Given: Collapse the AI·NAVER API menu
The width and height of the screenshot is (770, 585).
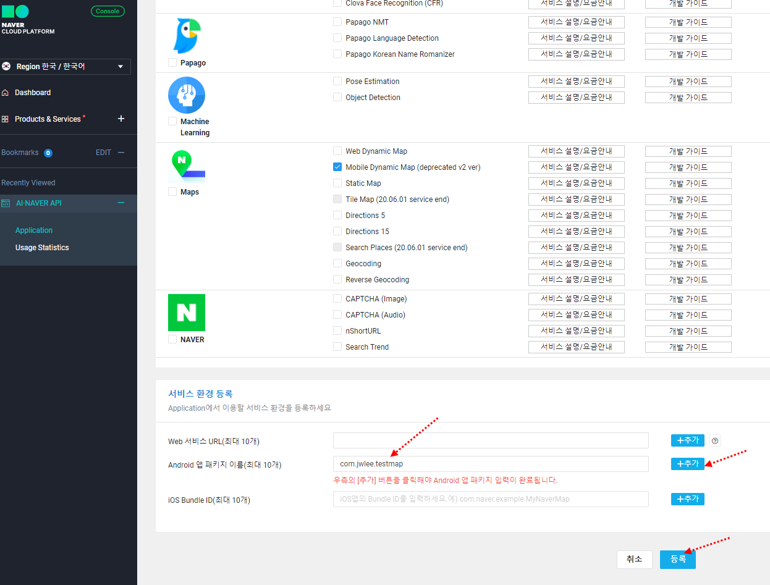Looking at the screenshot, I should [x=121, y=203].
